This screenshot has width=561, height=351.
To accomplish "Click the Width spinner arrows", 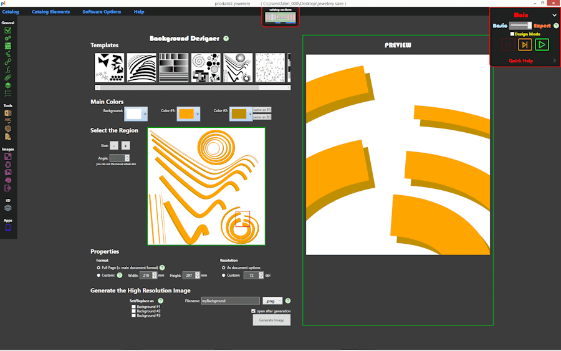I will point(155,275).
